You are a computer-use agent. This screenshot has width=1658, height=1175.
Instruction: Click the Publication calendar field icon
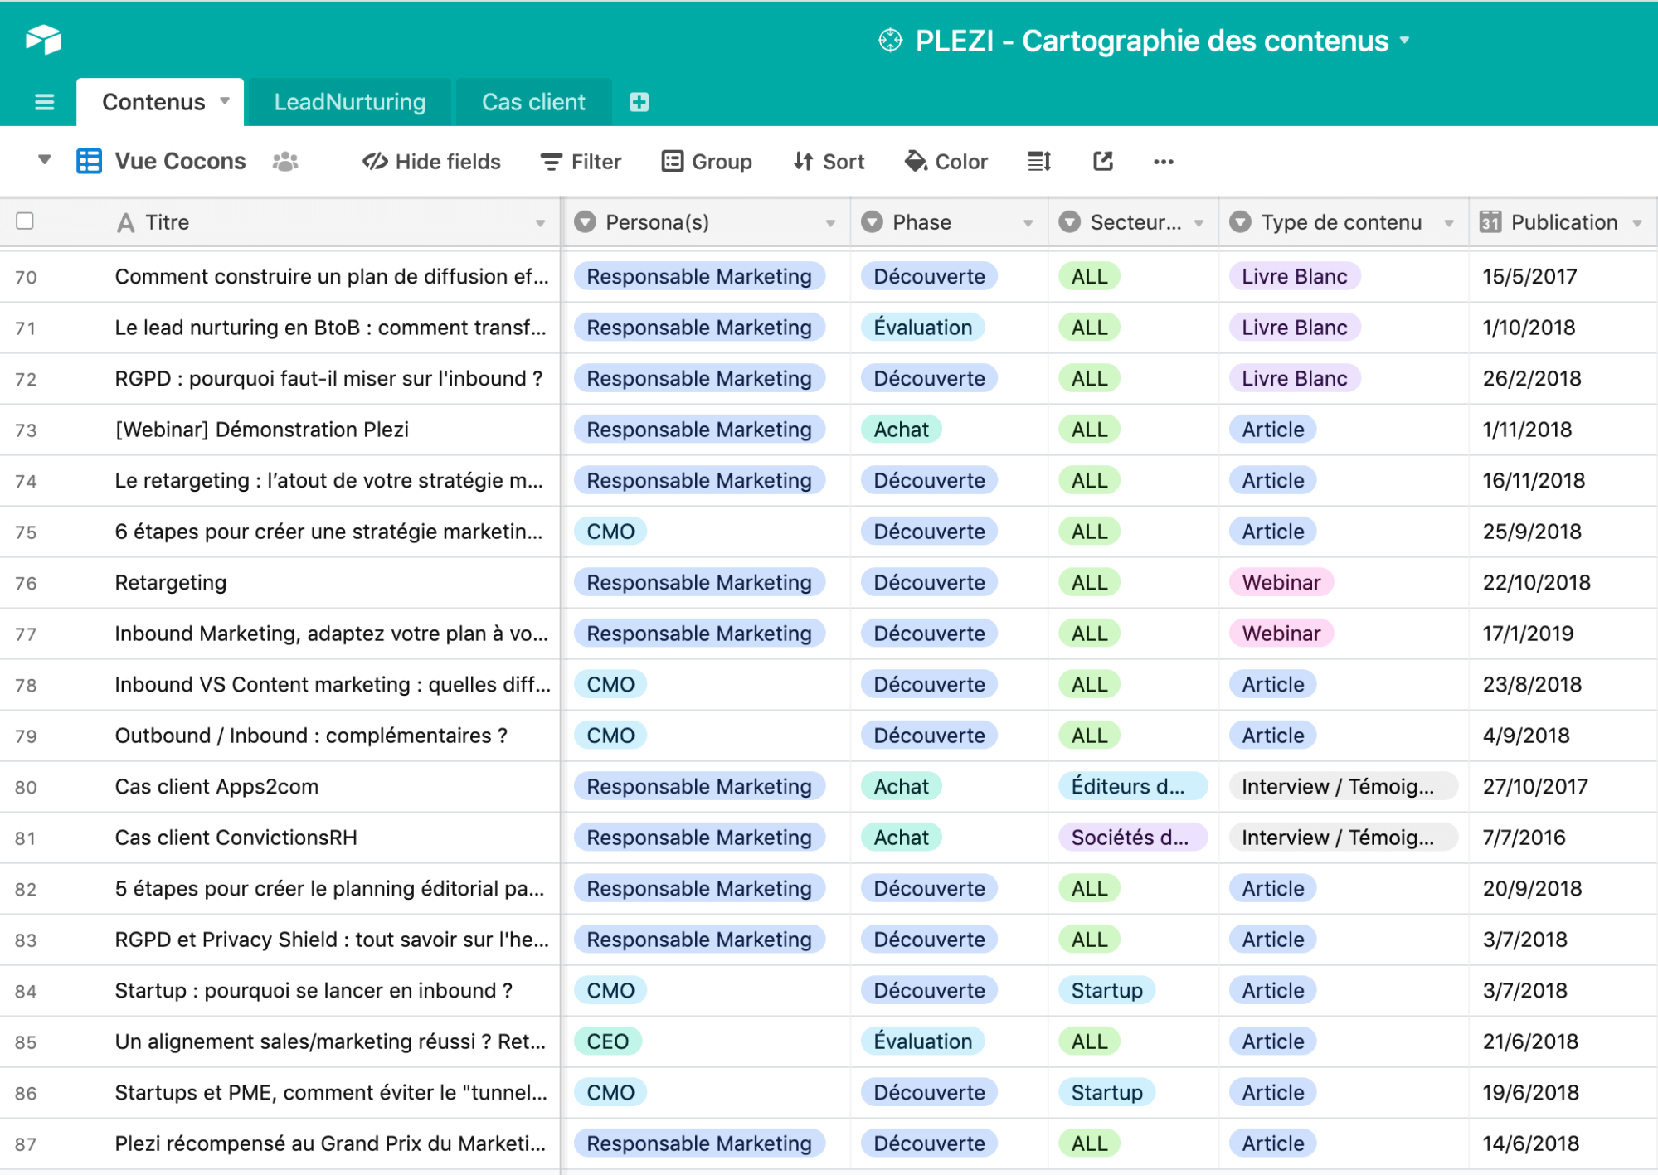click(x=1490, y=222)
